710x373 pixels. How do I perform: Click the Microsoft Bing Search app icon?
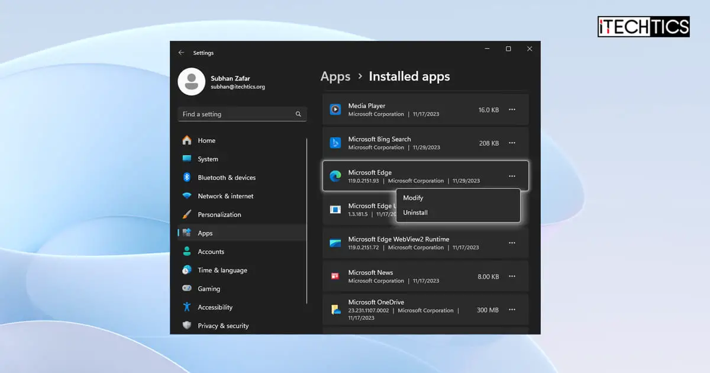pos(335,143)
